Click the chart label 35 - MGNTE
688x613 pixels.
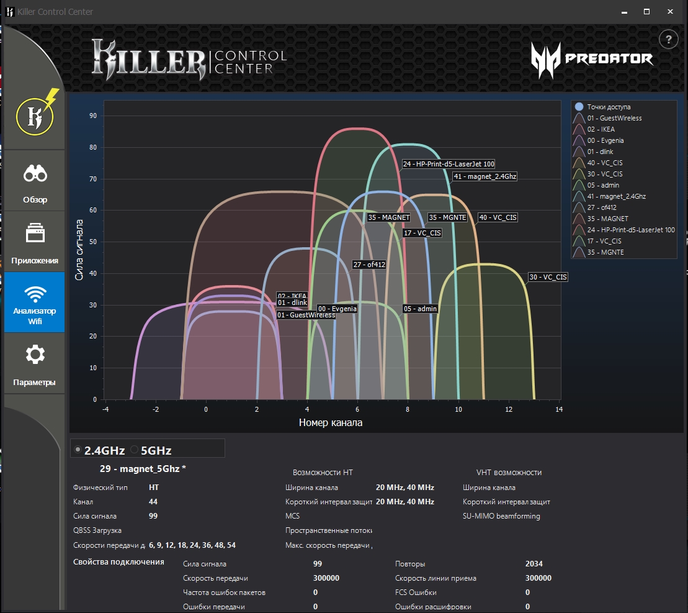point(447,217)
